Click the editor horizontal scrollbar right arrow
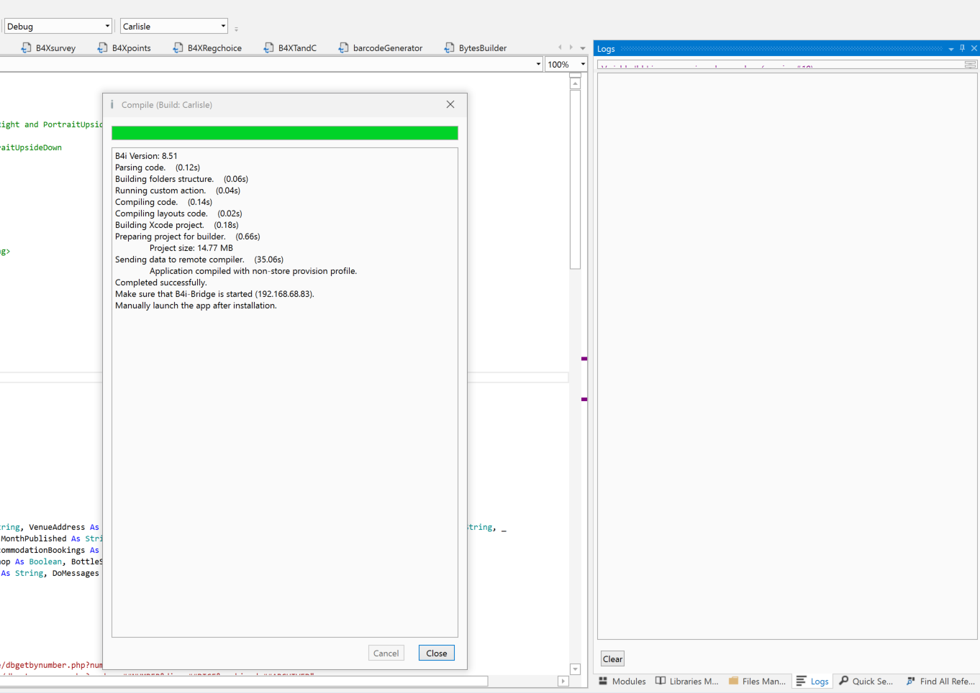The image size is (980, 693). point(563,681)
